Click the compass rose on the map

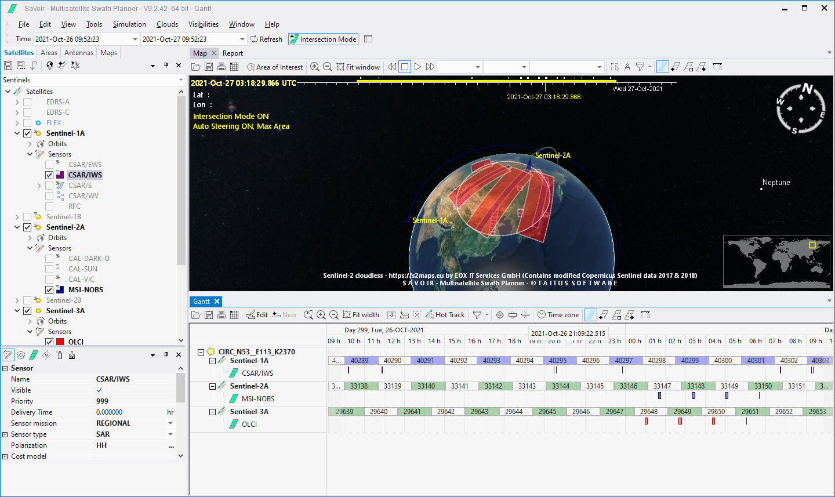[x=800, y=108]
